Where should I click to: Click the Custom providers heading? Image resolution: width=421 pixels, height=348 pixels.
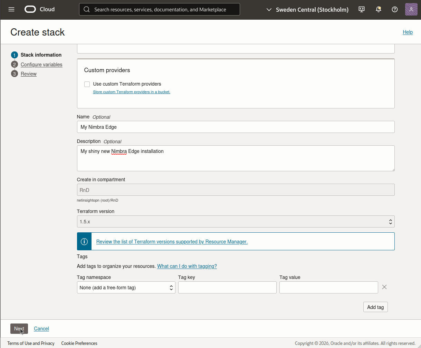pyautogui.click(x=107, y=70)
